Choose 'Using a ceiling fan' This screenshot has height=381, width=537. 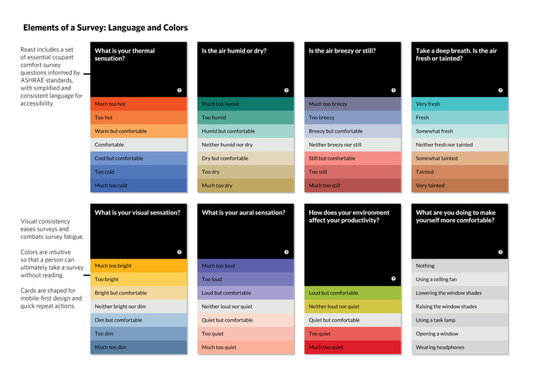point(460,279)
